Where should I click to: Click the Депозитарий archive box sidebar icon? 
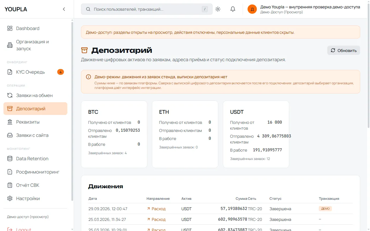tap(10, 109)
